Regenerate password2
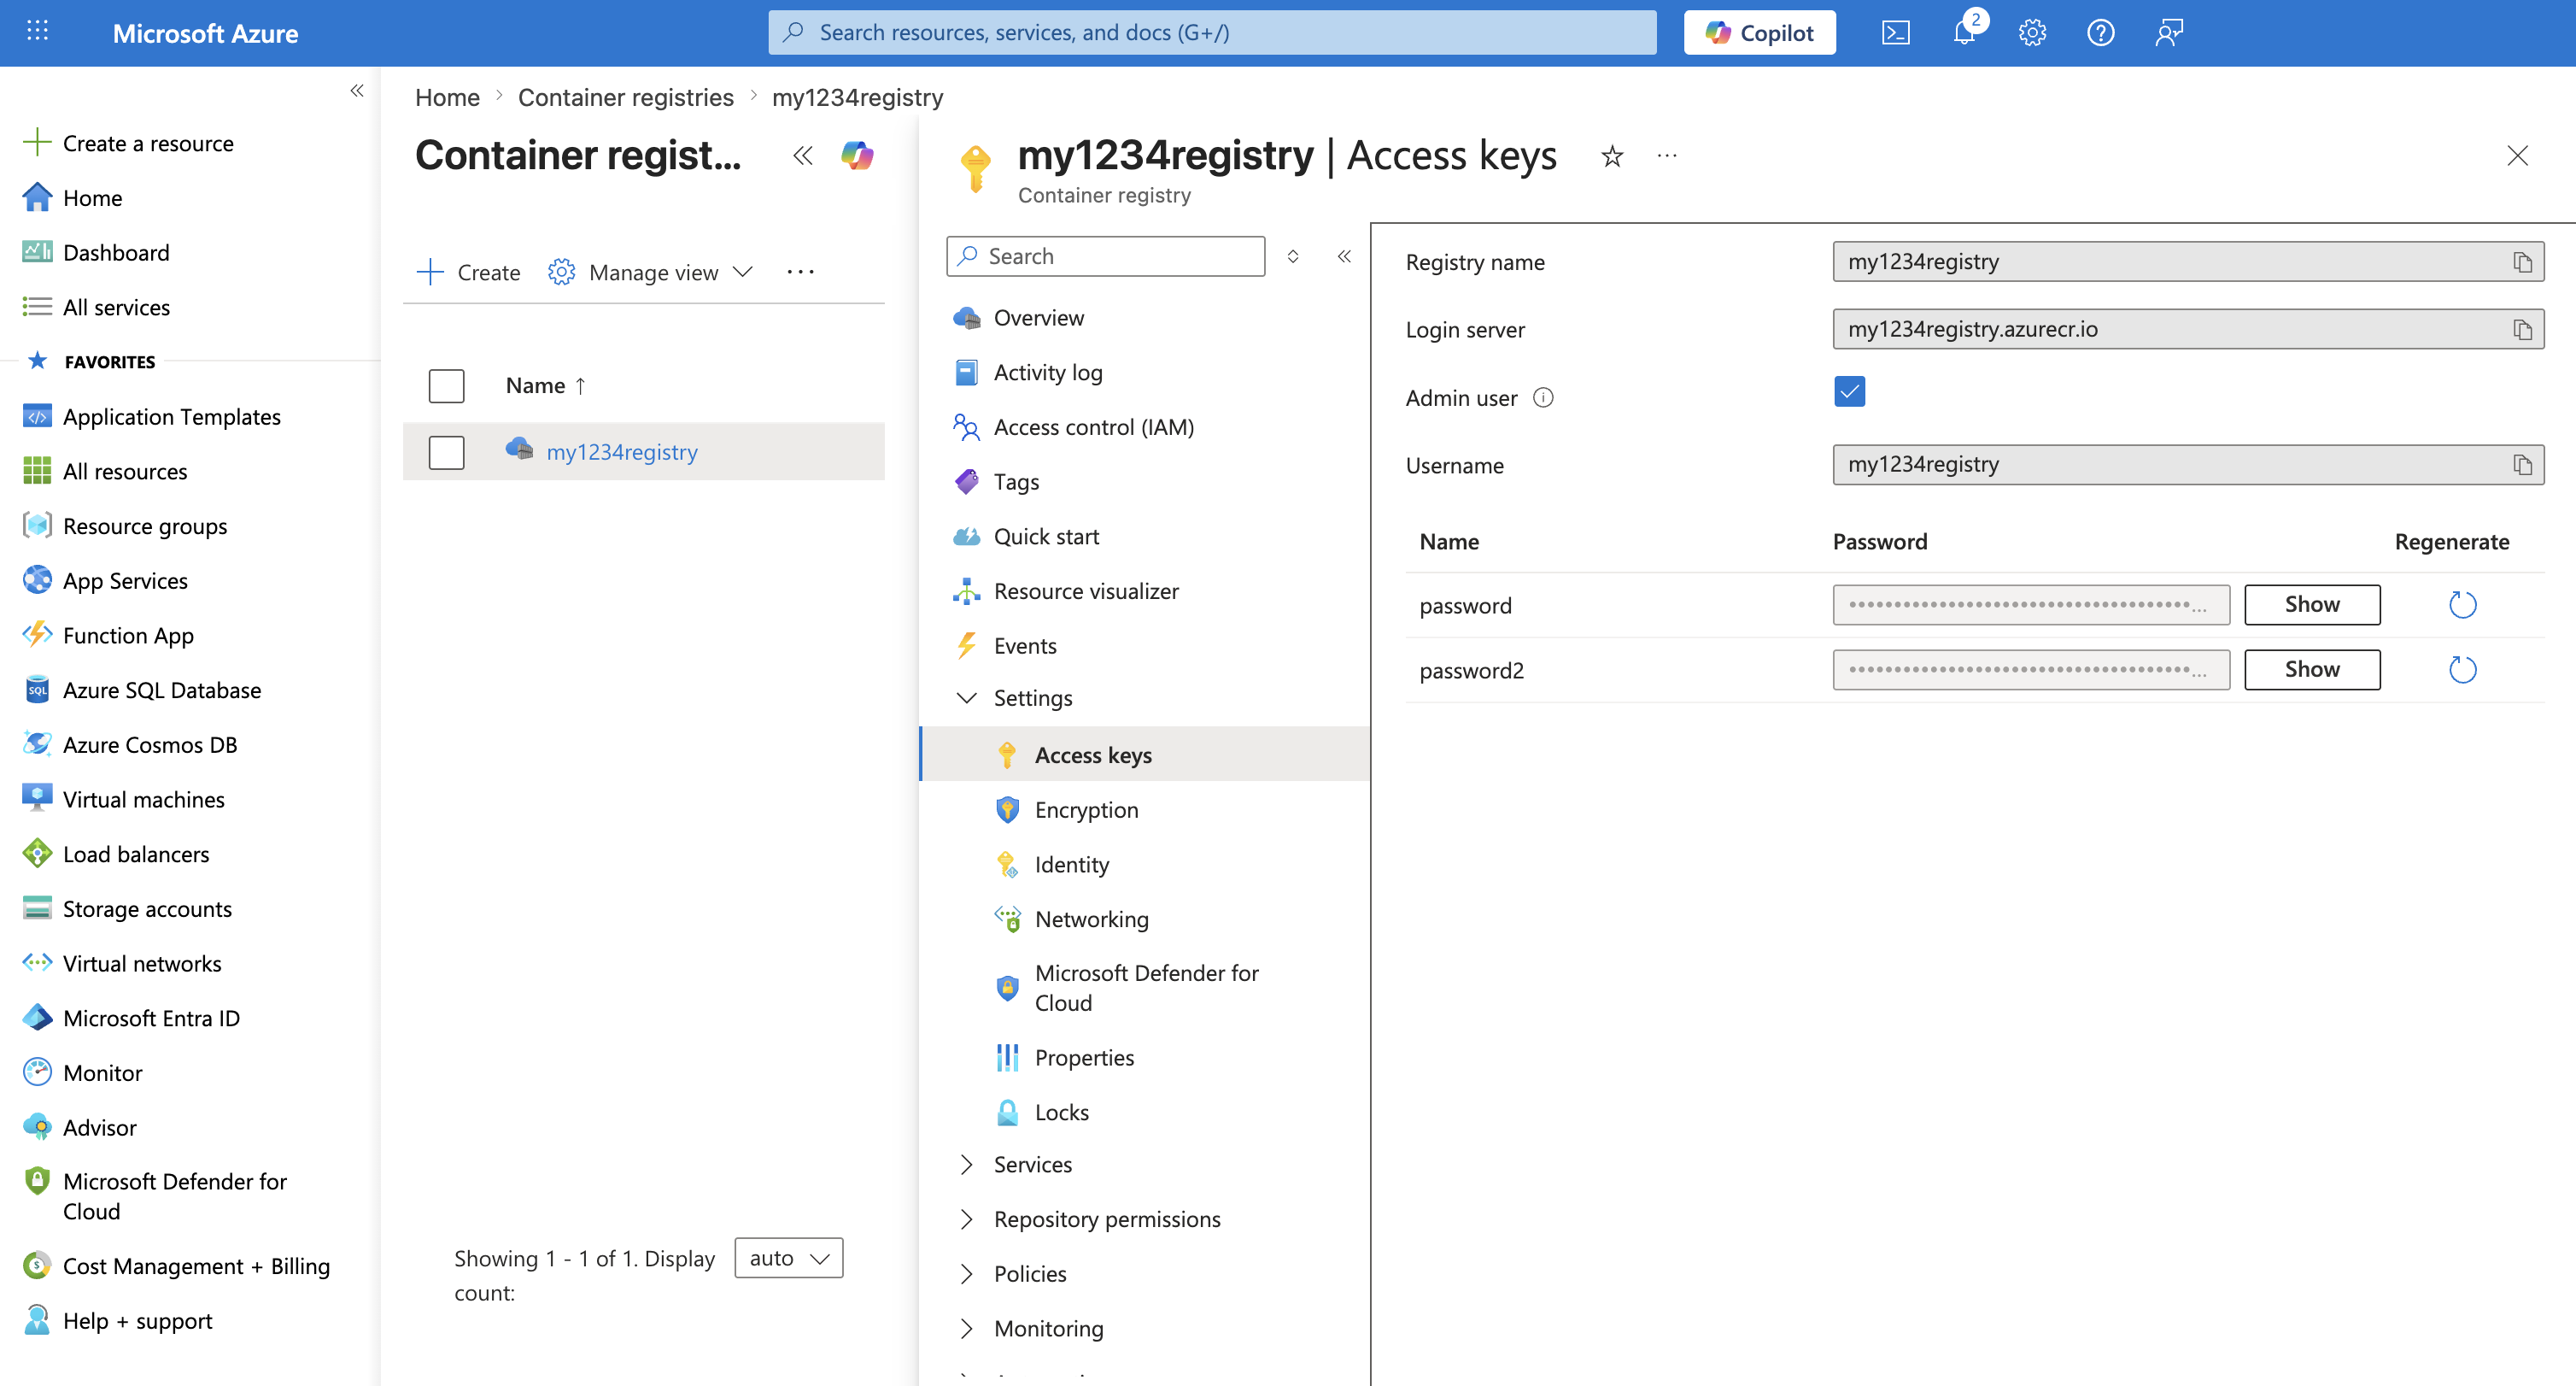Screen dimensions: 2576x1386 click(x=2462, y=669)
